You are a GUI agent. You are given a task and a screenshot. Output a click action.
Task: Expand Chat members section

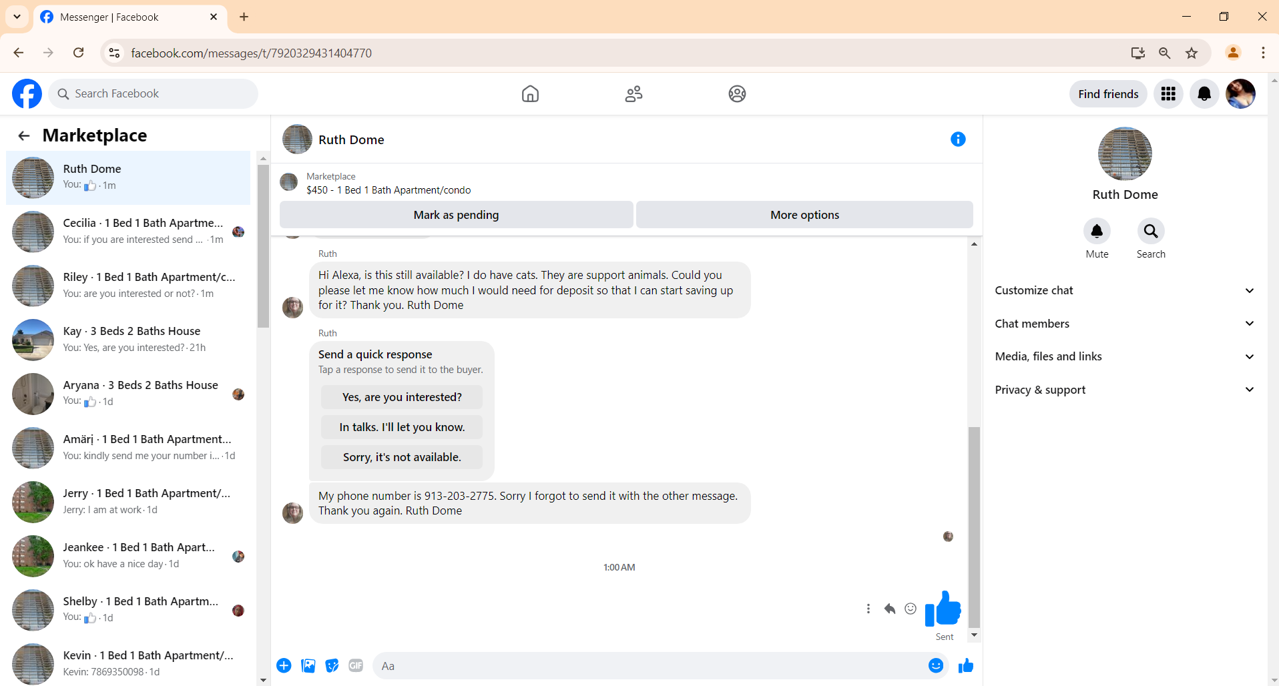click(1125, 324)
